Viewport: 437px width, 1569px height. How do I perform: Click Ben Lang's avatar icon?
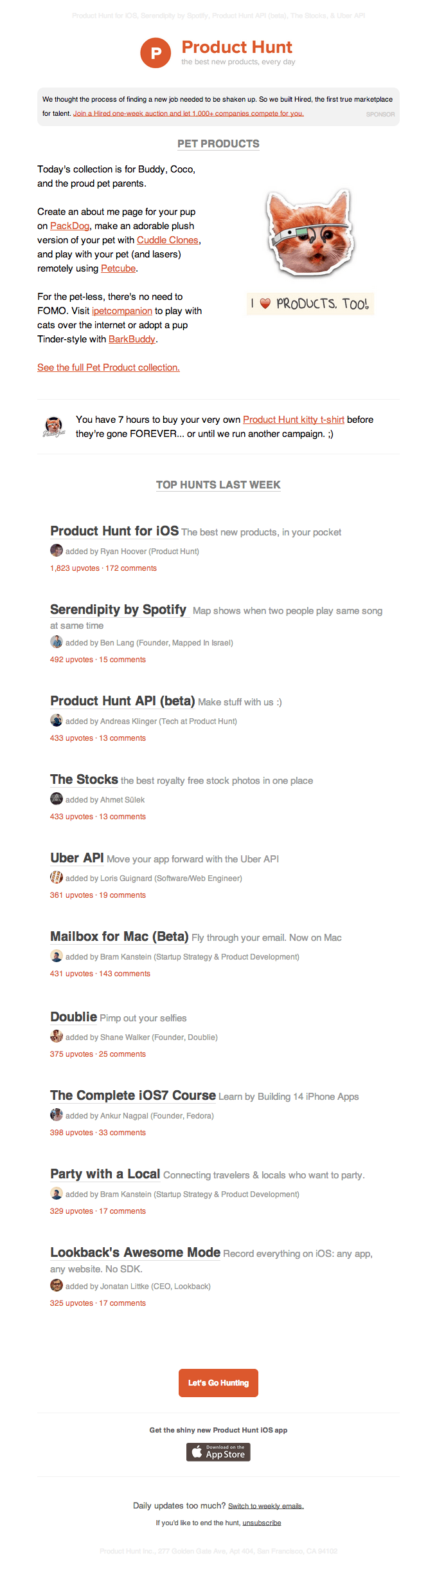(x=57, y=642)
